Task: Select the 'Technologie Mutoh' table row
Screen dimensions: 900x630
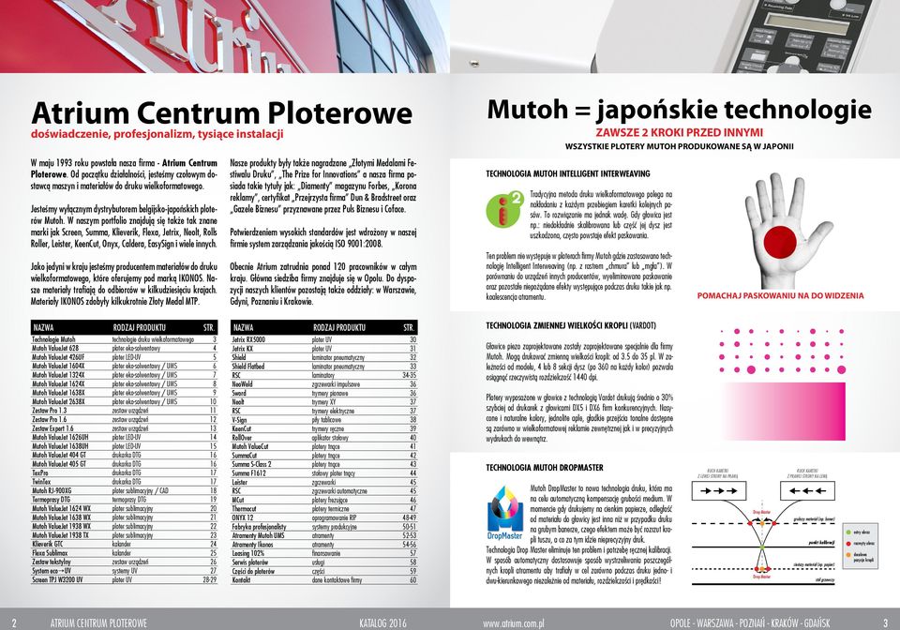Action: tap(124, 339)
